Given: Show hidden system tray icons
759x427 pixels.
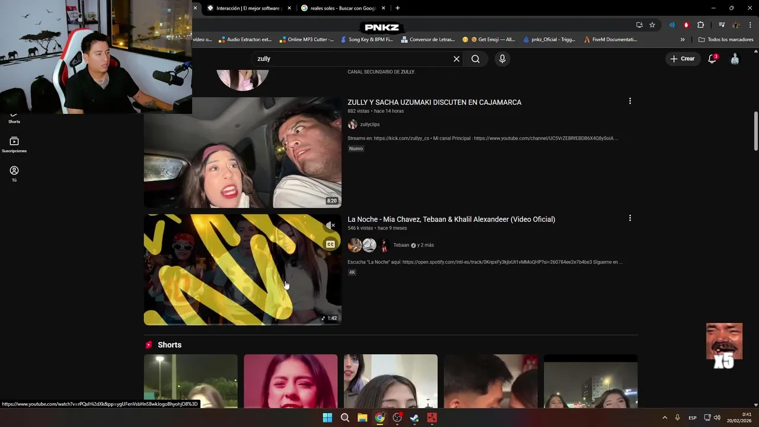Looking at the screenshot, I should (x=665, y=418).
